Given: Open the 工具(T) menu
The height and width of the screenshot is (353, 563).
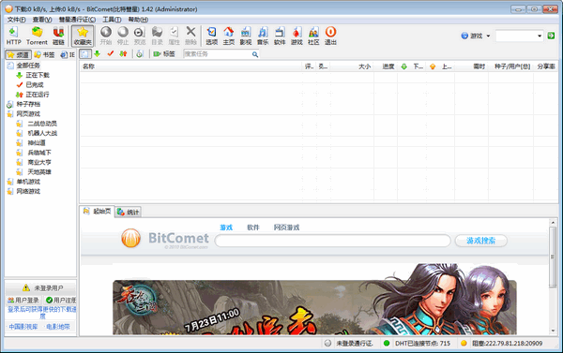Looking at the screenshot, I should (112, 20).
